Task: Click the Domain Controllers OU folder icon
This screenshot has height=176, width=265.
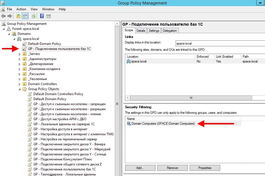Action: (25, 84)
